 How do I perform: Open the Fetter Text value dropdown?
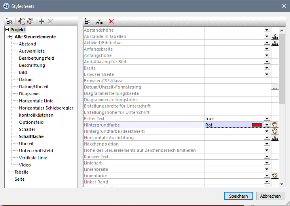(x=267, y=119)
